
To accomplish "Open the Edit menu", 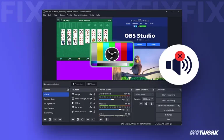I will click(x=50, y=15).
